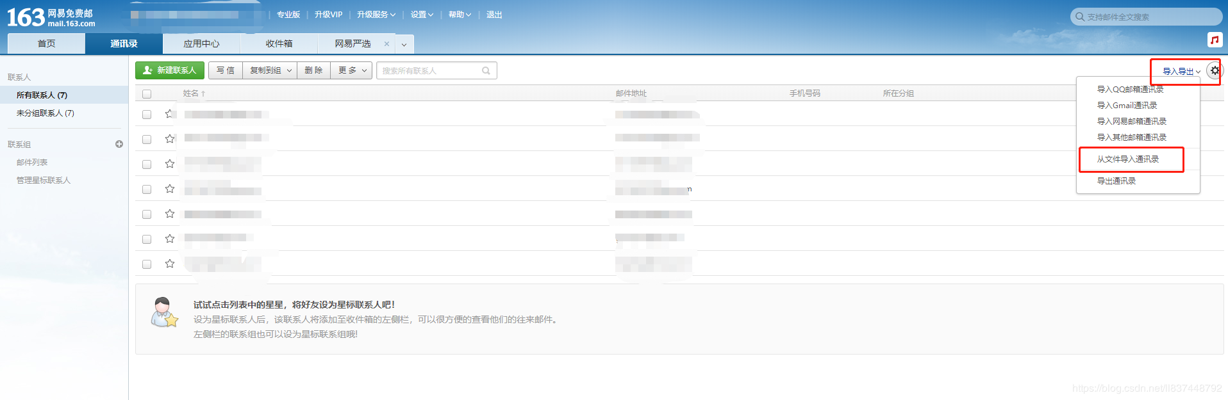
Task: Switch to the 通讯录 tab
Action: point(124,44)
